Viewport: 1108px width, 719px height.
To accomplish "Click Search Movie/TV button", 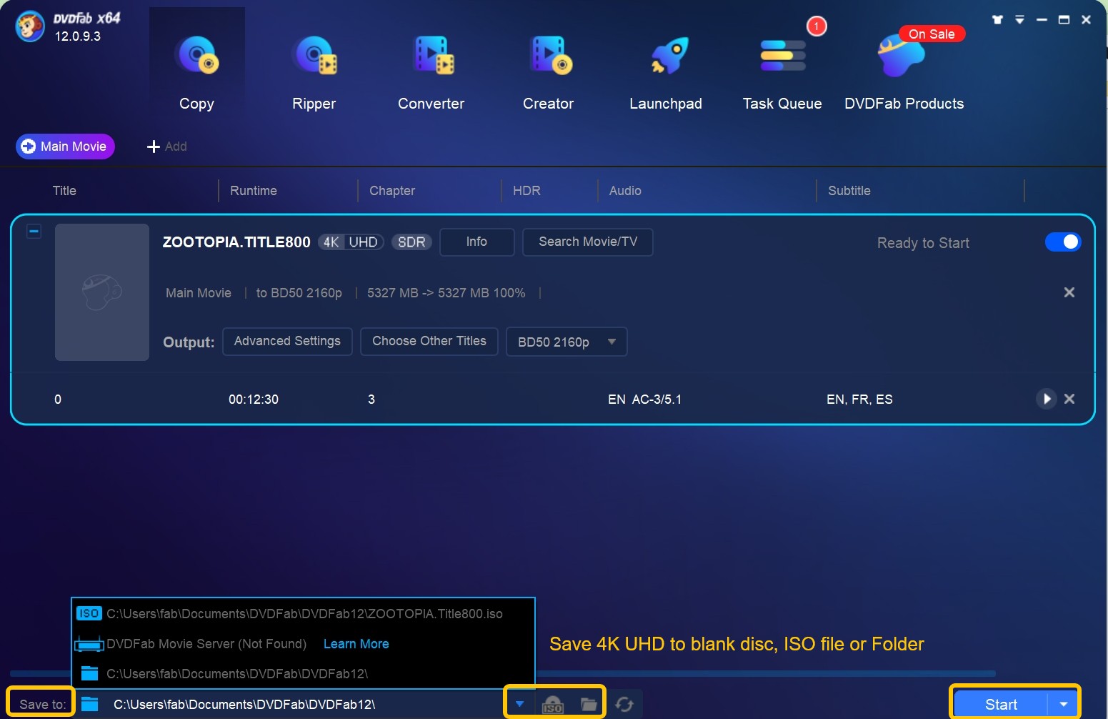I will coord(587,242).
